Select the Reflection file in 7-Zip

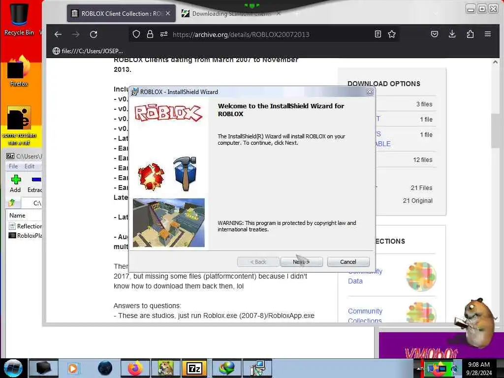click(x=26, y=226)
